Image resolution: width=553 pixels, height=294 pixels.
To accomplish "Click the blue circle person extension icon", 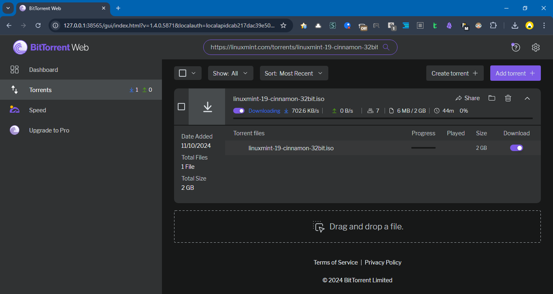I will 347,25.
